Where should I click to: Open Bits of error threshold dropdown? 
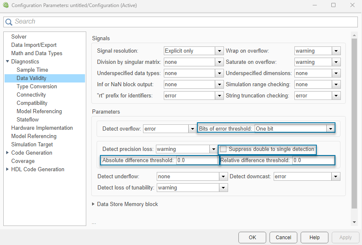(x=294, y=129)
